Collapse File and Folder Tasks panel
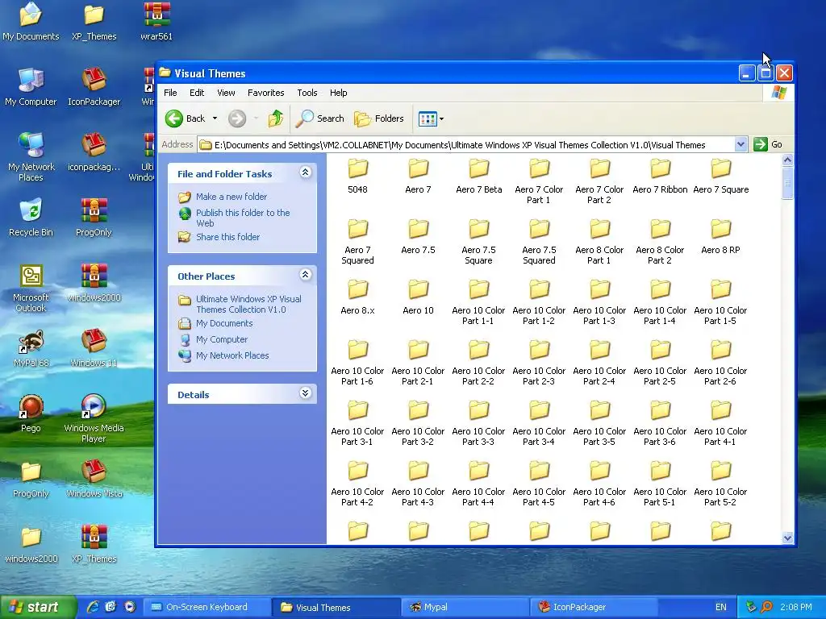Image resolution: width=826 pixels, height=619 pixels. pyautogui.click(x=305, y=172)
